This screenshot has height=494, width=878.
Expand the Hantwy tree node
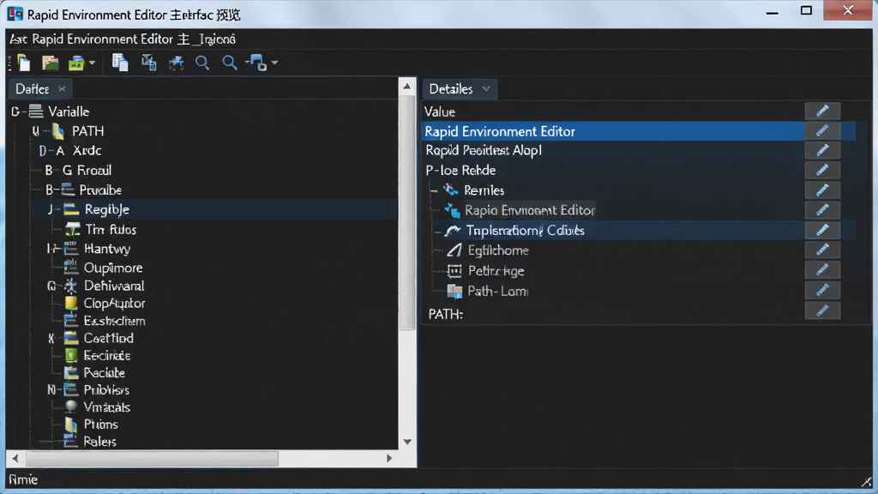[51, 249]
